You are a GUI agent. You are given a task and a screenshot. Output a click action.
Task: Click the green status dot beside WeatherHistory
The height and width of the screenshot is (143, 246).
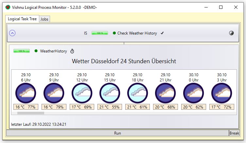(x=36, y=51)
